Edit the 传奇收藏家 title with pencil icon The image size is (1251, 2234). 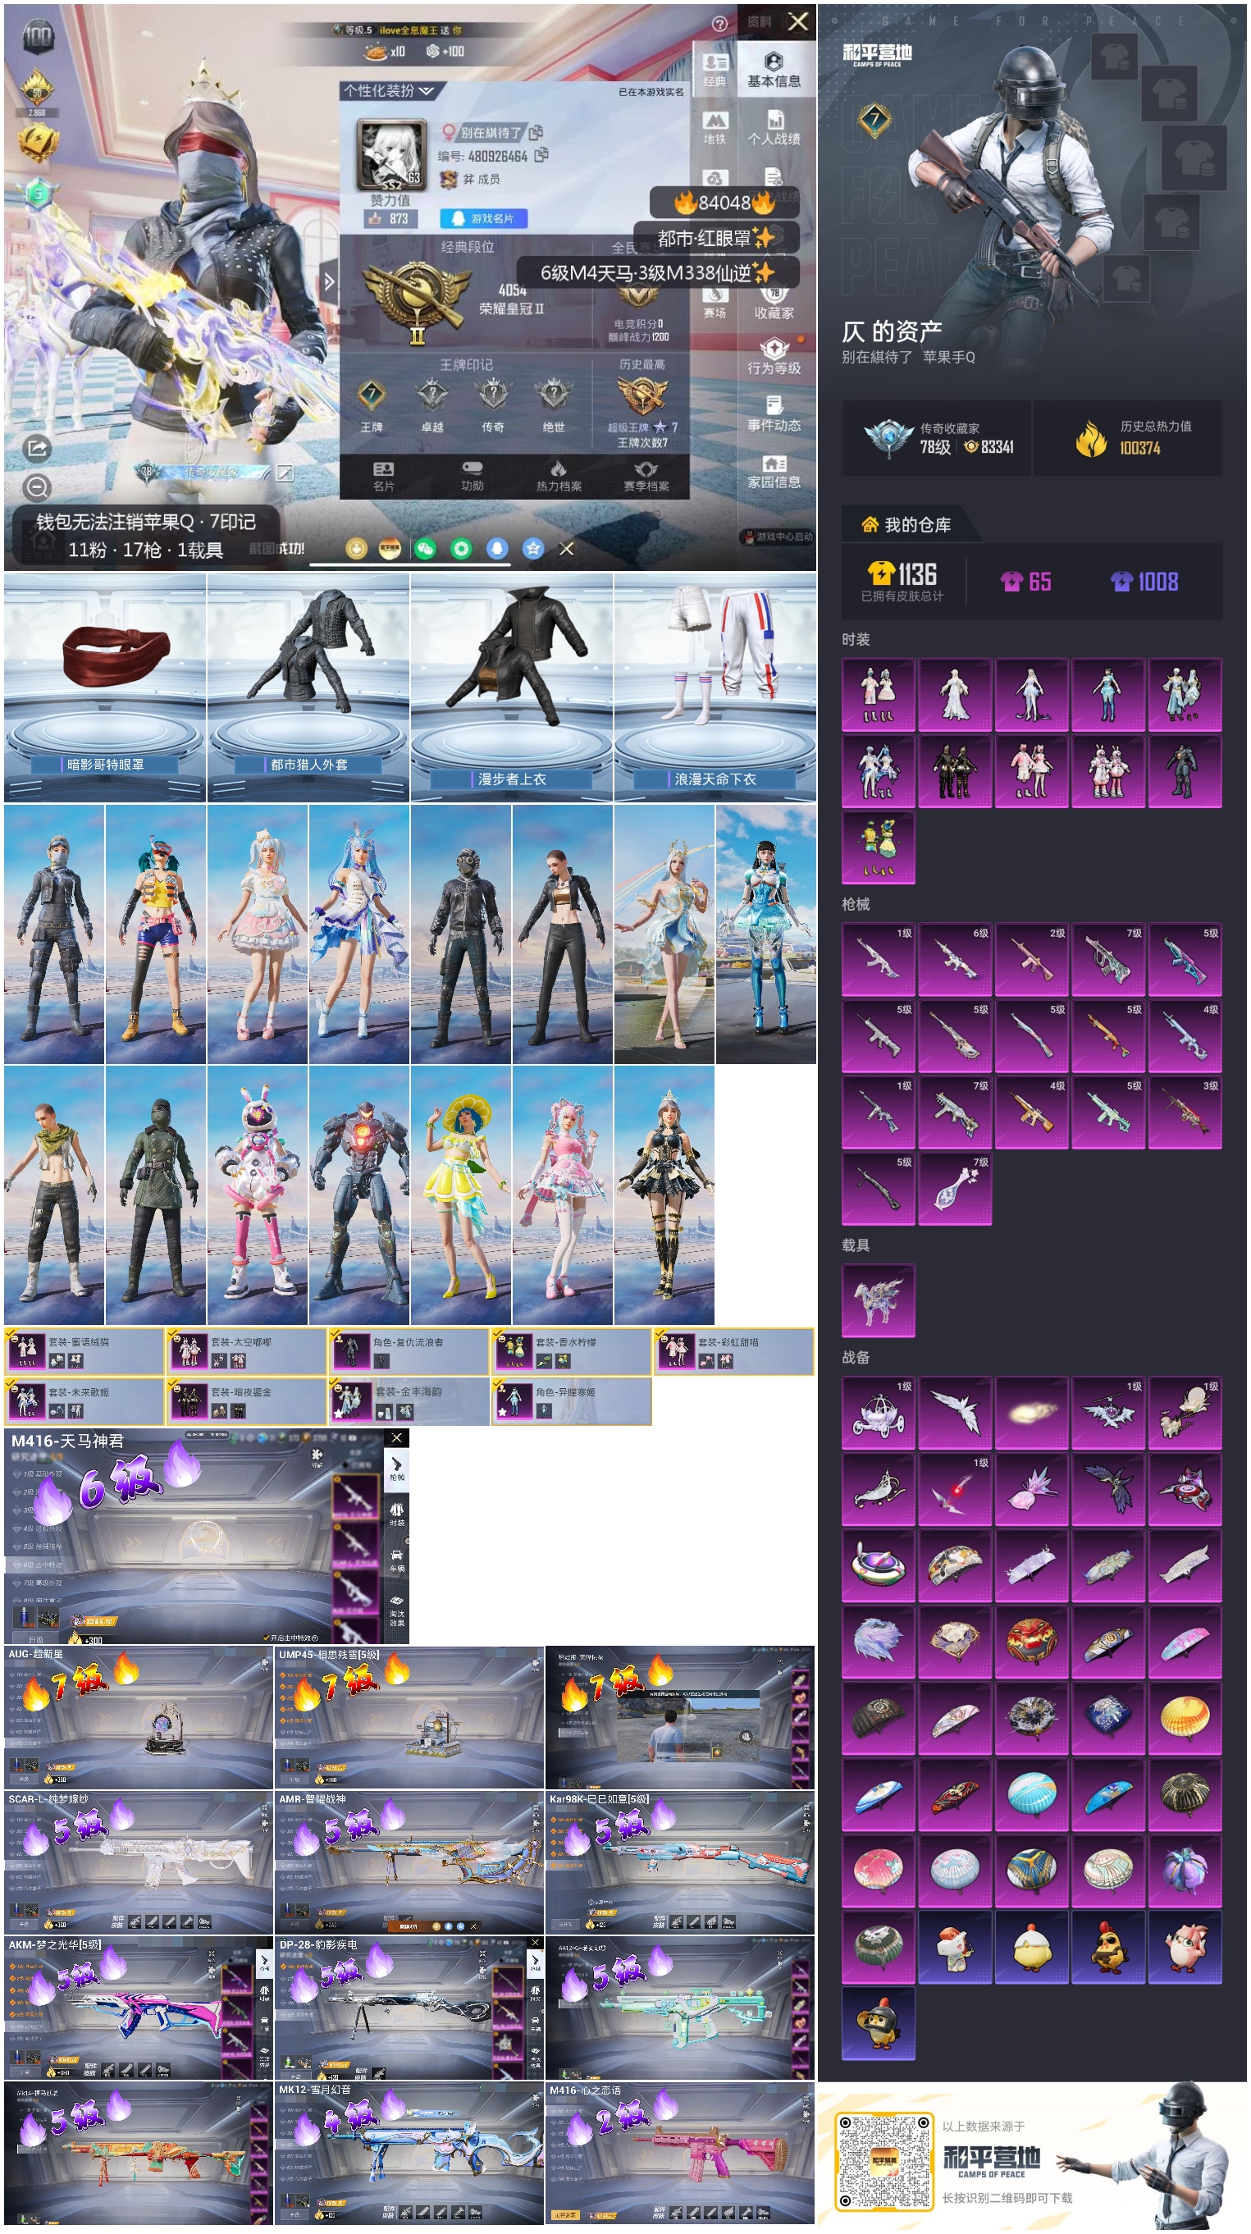pyautogui.click(x=285, y=473)
